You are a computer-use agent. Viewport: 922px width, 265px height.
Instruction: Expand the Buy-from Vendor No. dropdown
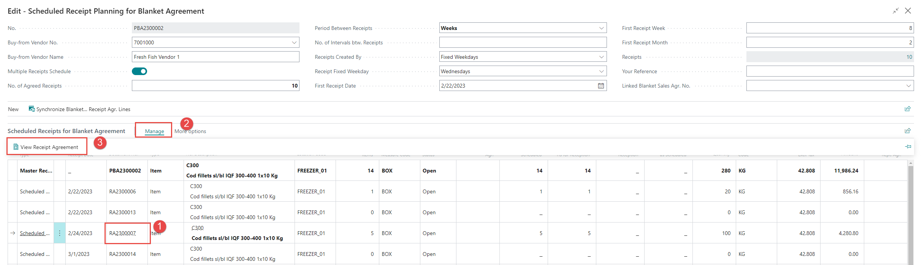[294, 42]
